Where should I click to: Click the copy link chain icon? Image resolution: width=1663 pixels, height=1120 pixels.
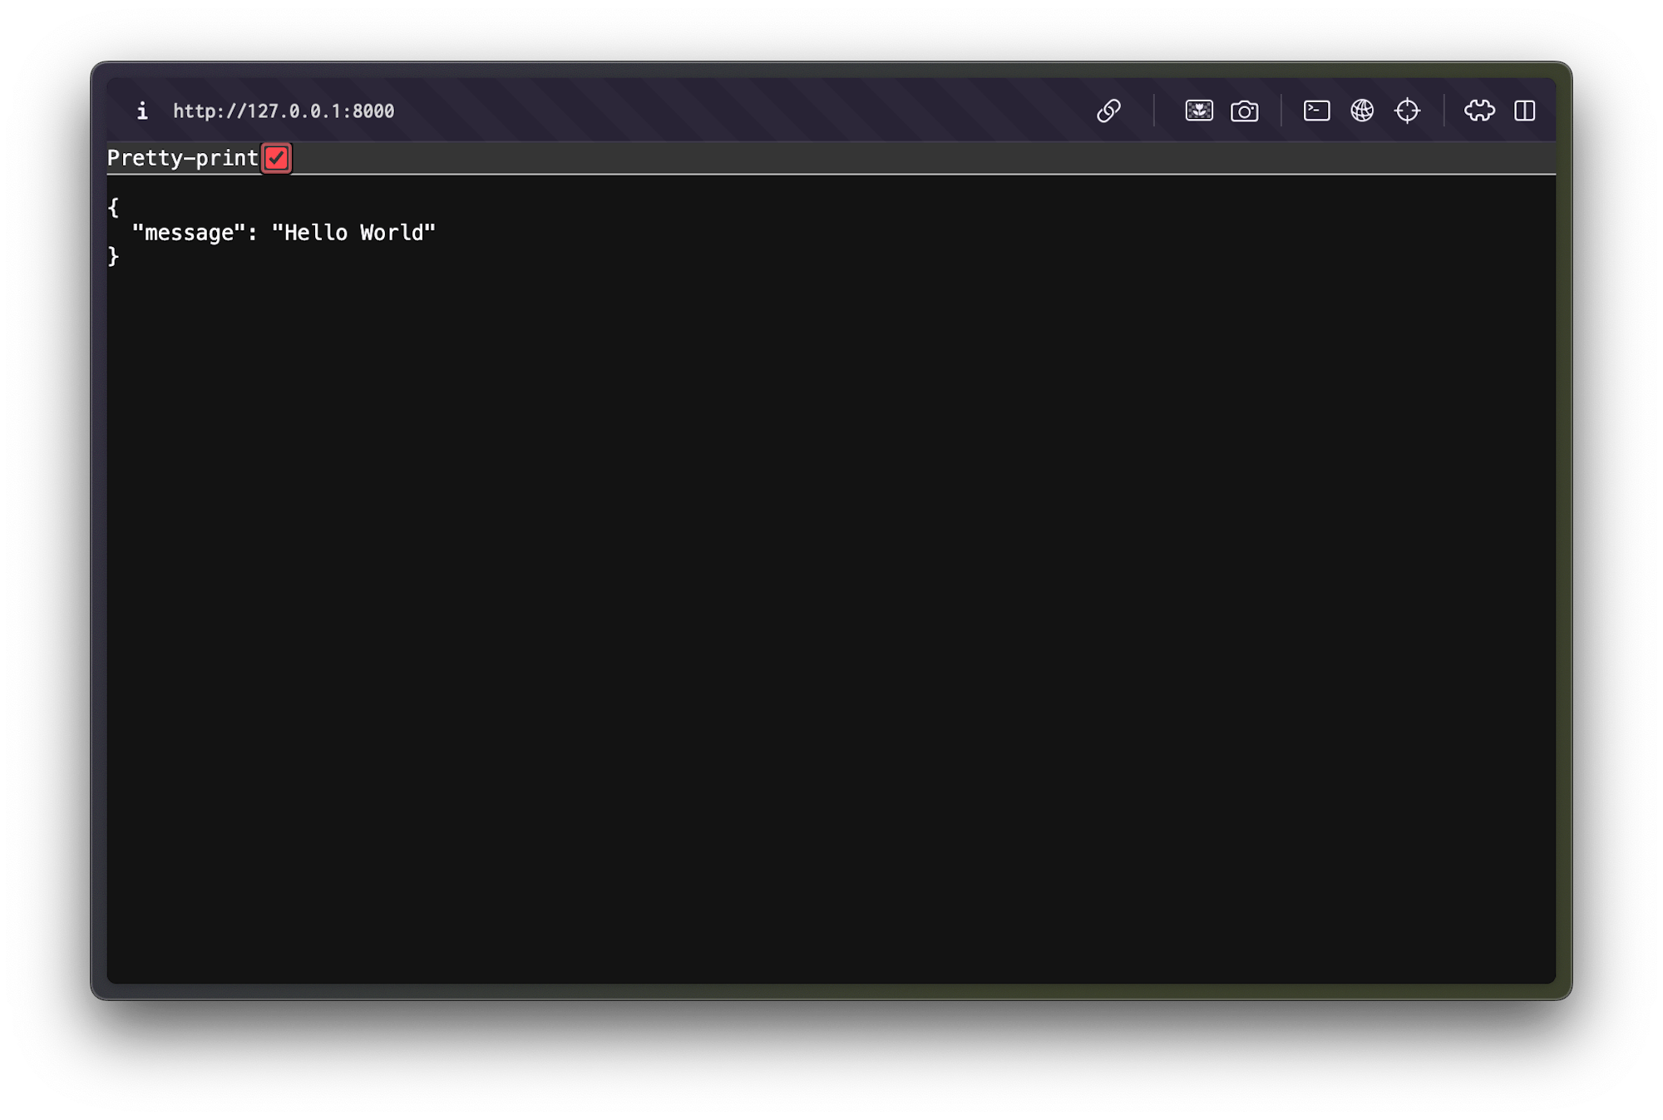tap(1108, 111)
